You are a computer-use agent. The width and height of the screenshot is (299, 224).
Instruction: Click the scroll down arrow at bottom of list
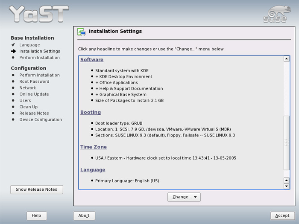click(x=287, y=186)
